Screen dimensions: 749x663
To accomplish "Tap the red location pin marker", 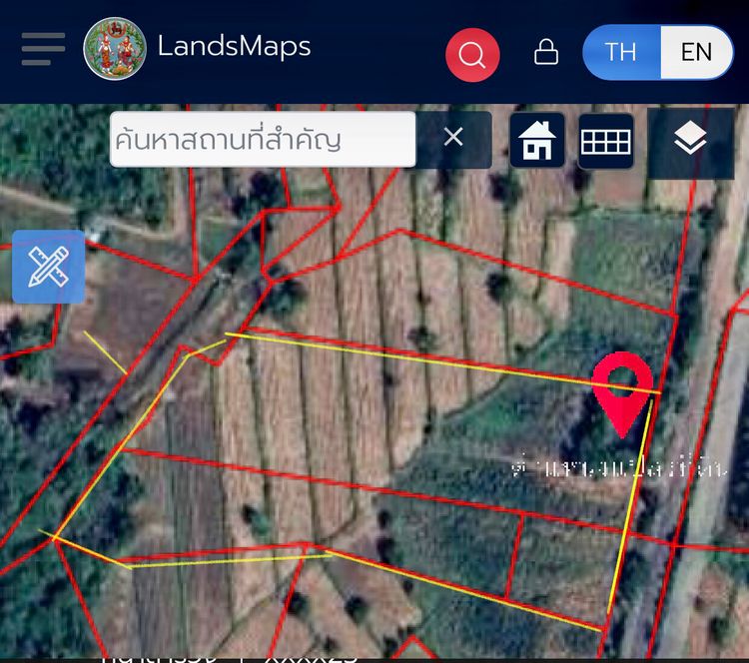I will tap(622, 388).
